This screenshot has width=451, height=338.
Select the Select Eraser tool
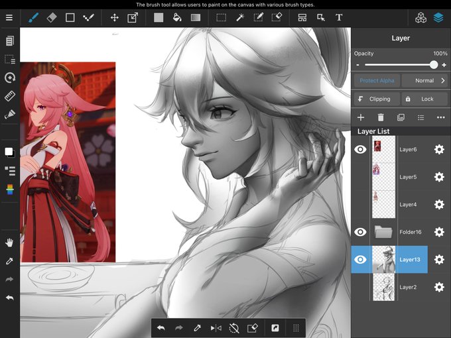click(x=277, y=17)
